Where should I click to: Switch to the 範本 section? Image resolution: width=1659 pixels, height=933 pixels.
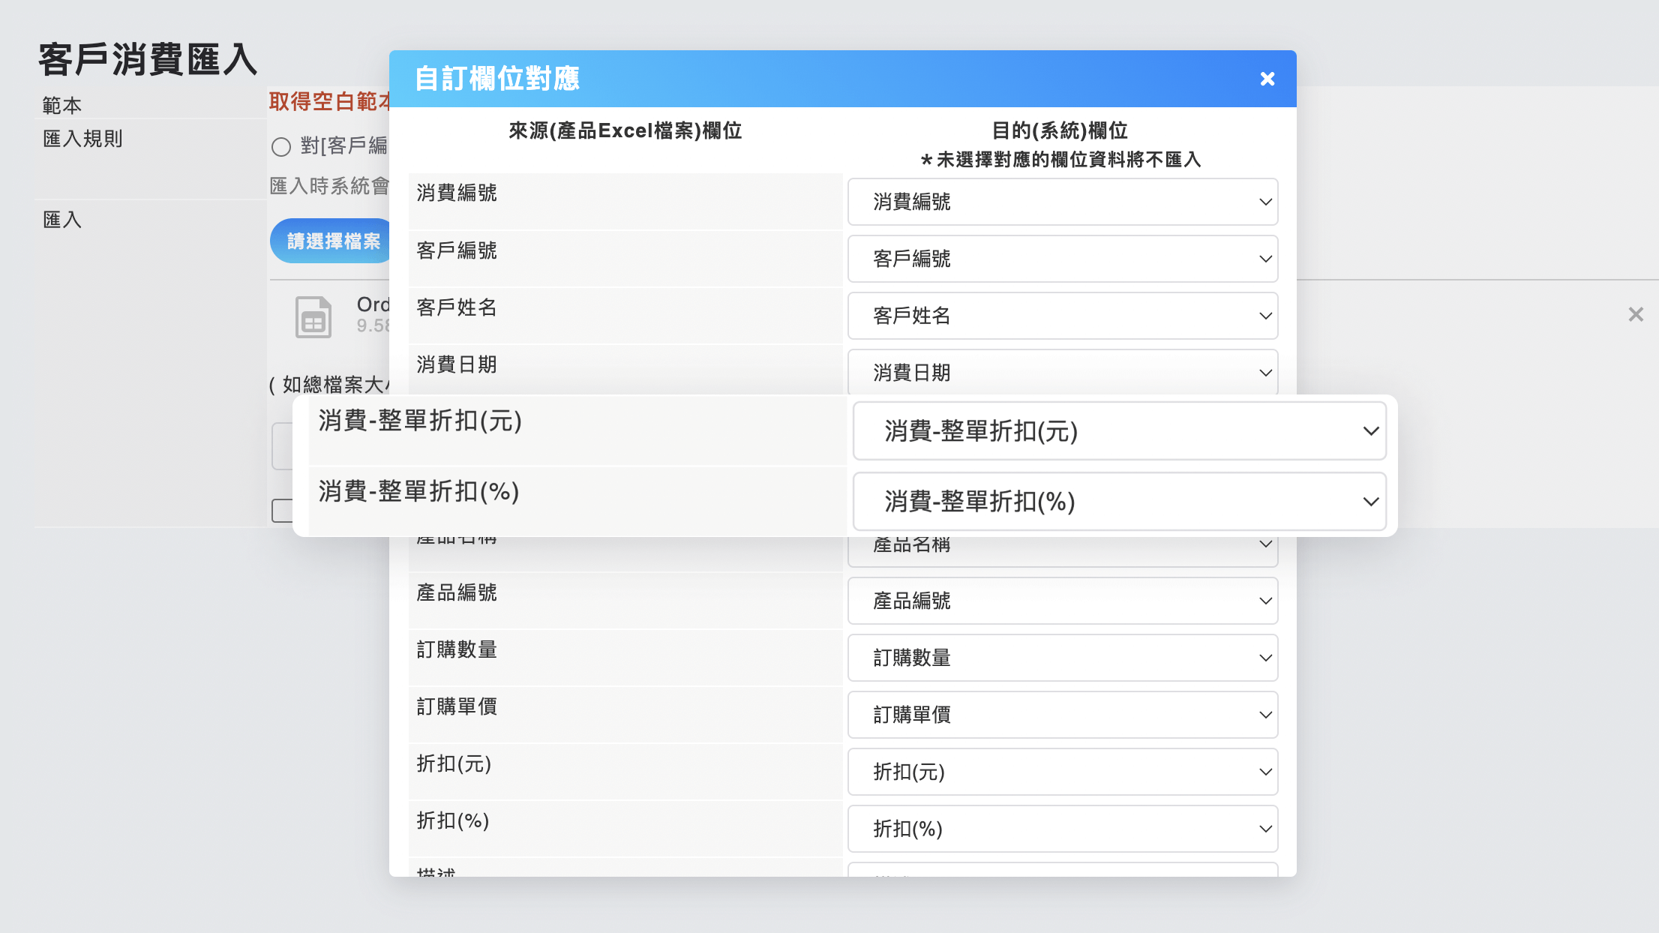[61, 104]
